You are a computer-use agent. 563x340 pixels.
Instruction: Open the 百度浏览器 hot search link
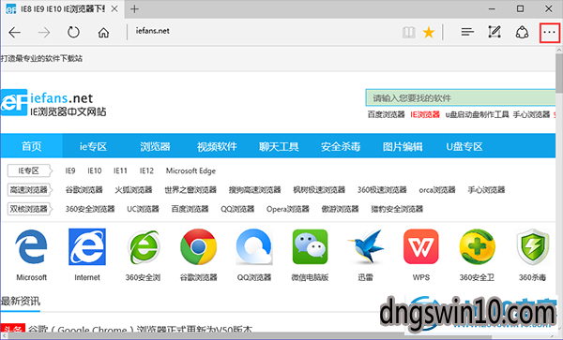(x=386, y=114)
